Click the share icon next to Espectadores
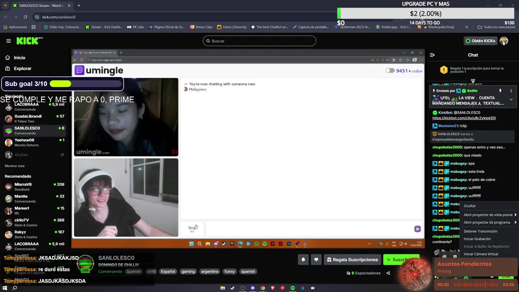Viewport: 519px width, 292px height. click(x=388, y=273)
